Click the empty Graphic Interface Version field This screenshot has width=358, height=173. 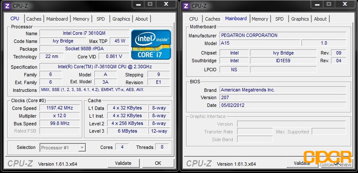tap(292, 124)
